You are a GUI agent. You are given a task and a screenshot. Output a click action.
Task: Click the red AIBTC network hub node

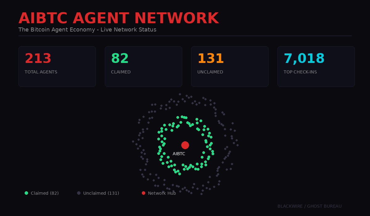(185, 145)
